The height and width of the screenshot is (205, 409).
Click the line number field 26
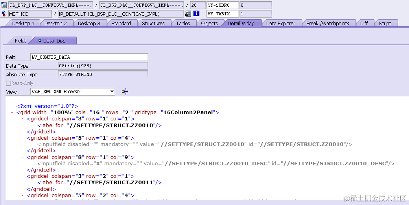(198, 5)
